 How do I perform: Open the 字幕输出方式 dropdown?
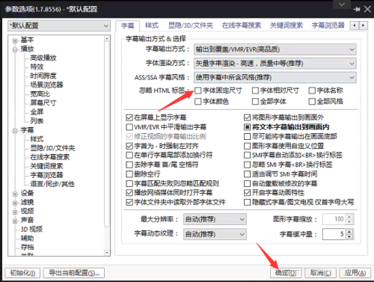coord(275,49)
